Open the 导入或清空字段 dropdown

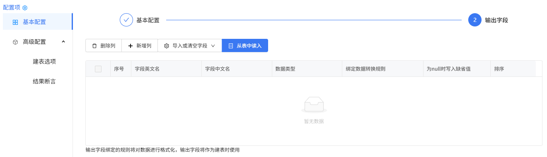190,45
